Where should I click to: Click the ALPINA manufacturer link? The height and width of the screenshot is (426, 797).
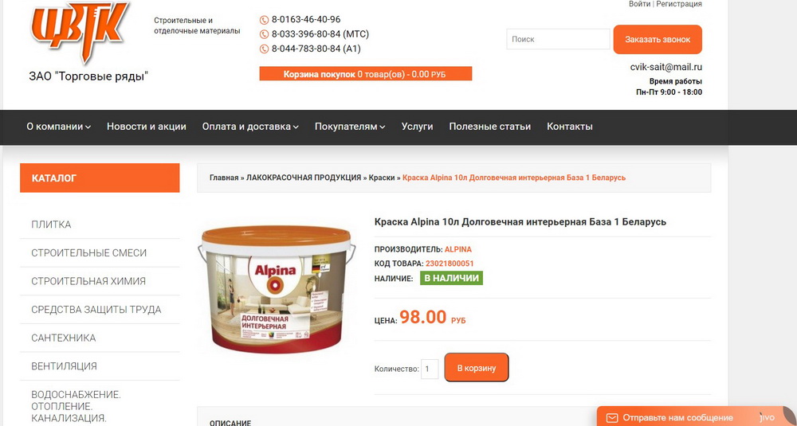458,249
